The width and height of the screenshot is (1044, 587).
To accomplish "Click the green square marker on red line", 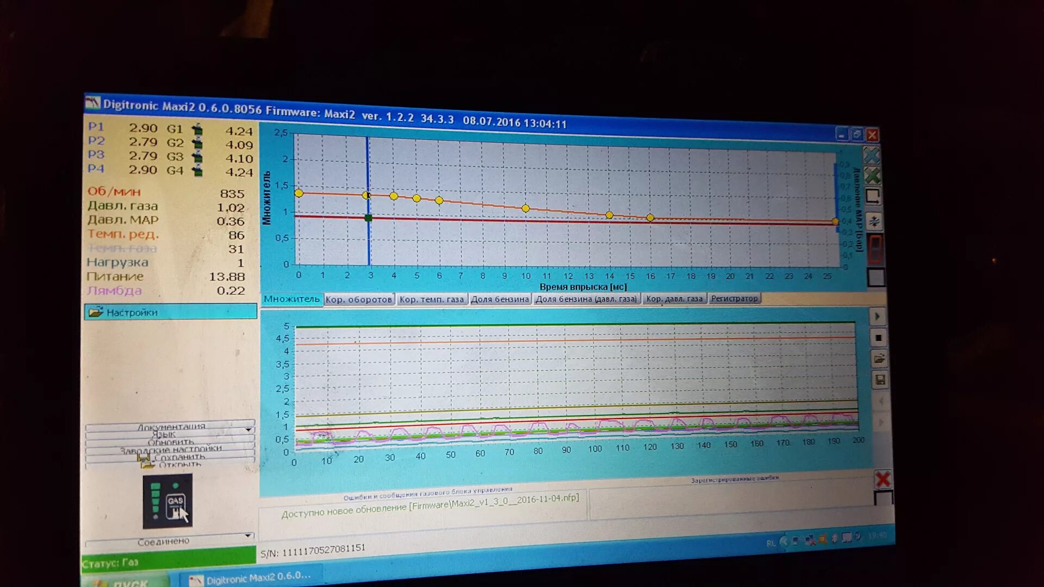I will coord(368,218).
